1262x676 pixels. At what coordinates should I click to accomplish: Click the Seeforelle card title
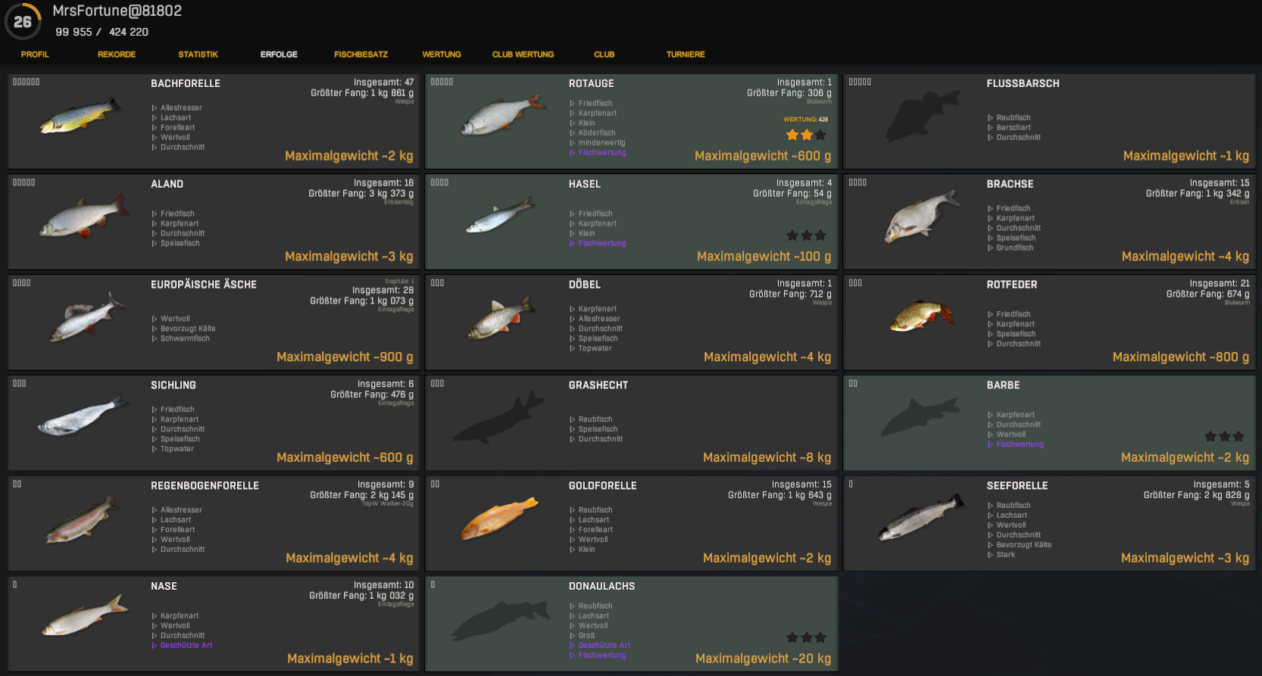(1017, 486)
